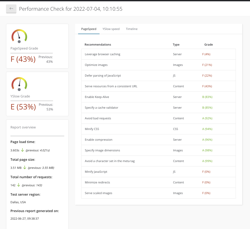This screenshot has width=250, height=229.
Task: Select the PageSpeed tab
Action: tap(89, 29)
